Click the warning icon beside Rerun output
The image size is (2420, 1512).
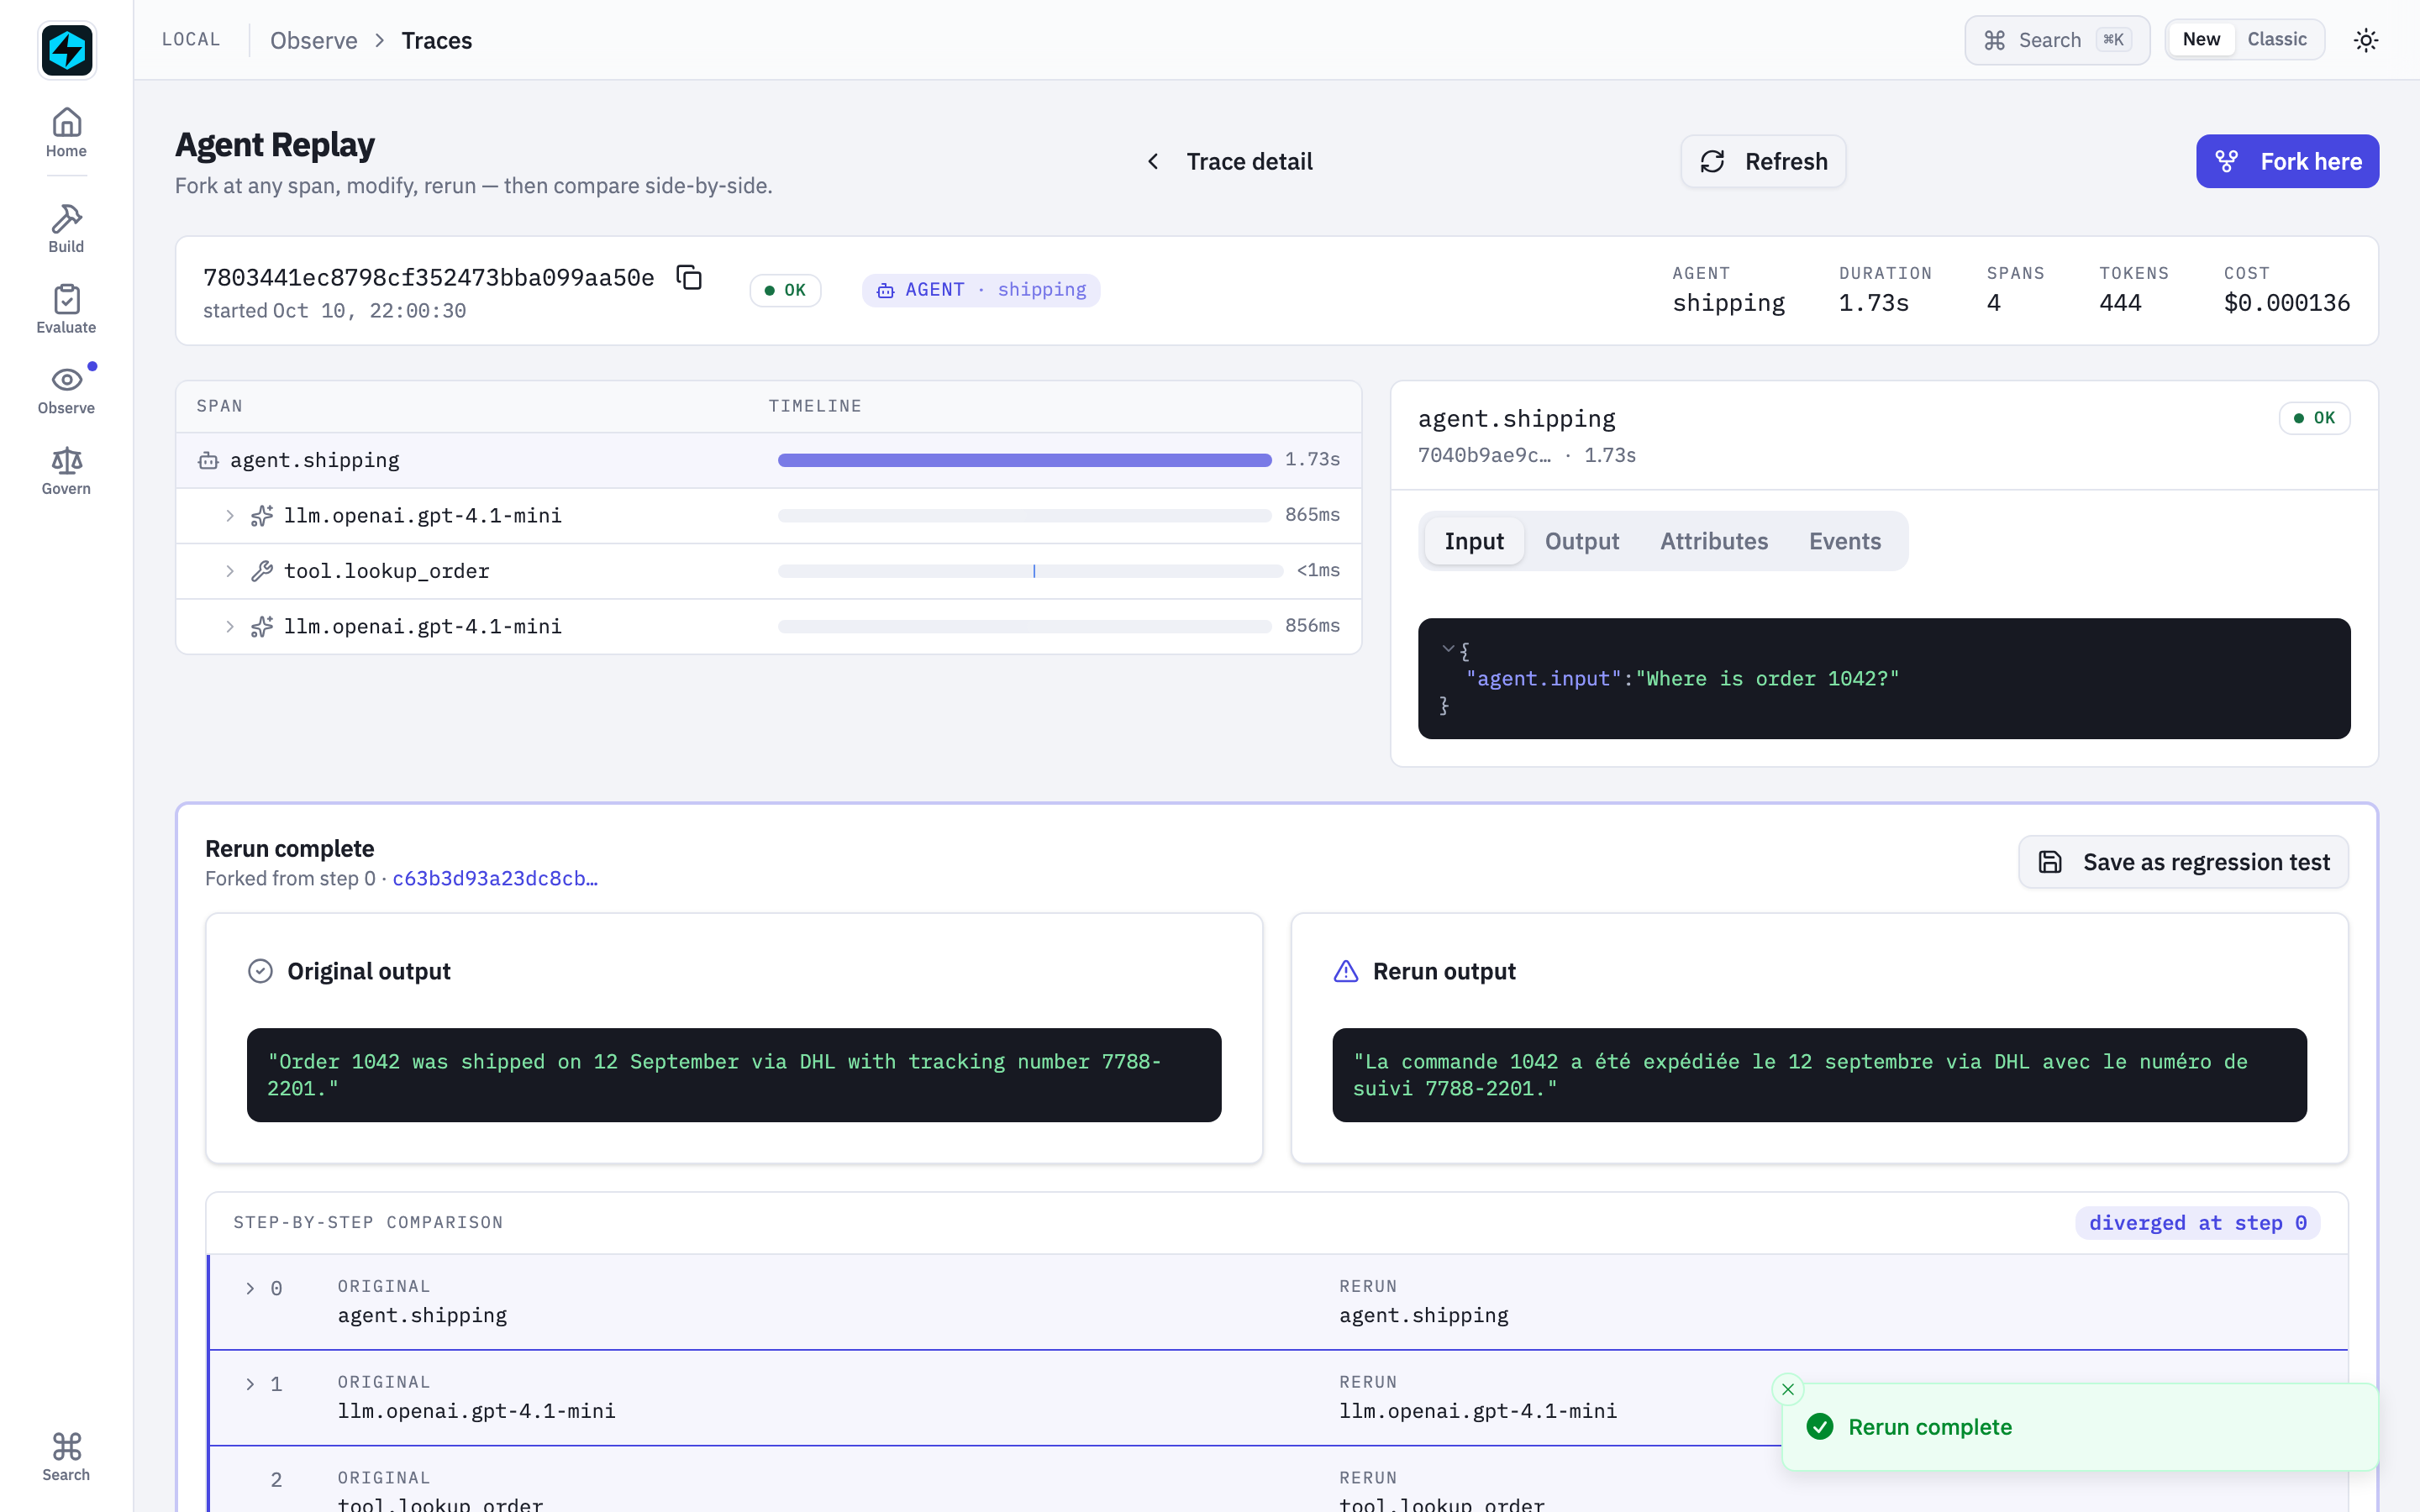(x=1346, y=971)
